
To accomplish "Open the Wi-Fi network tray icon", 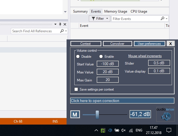I will (131, 130).
